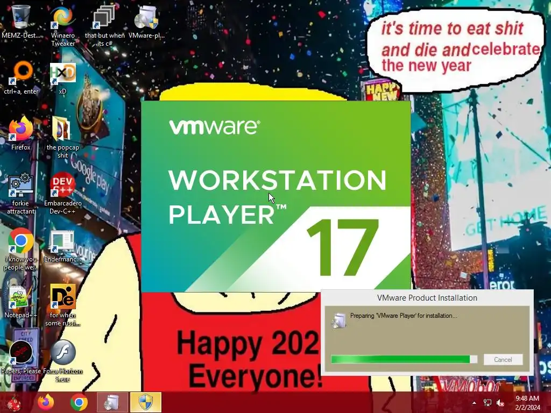Open network status tray icon
Screen dimensions: 551x413
(x=488, y=403)
